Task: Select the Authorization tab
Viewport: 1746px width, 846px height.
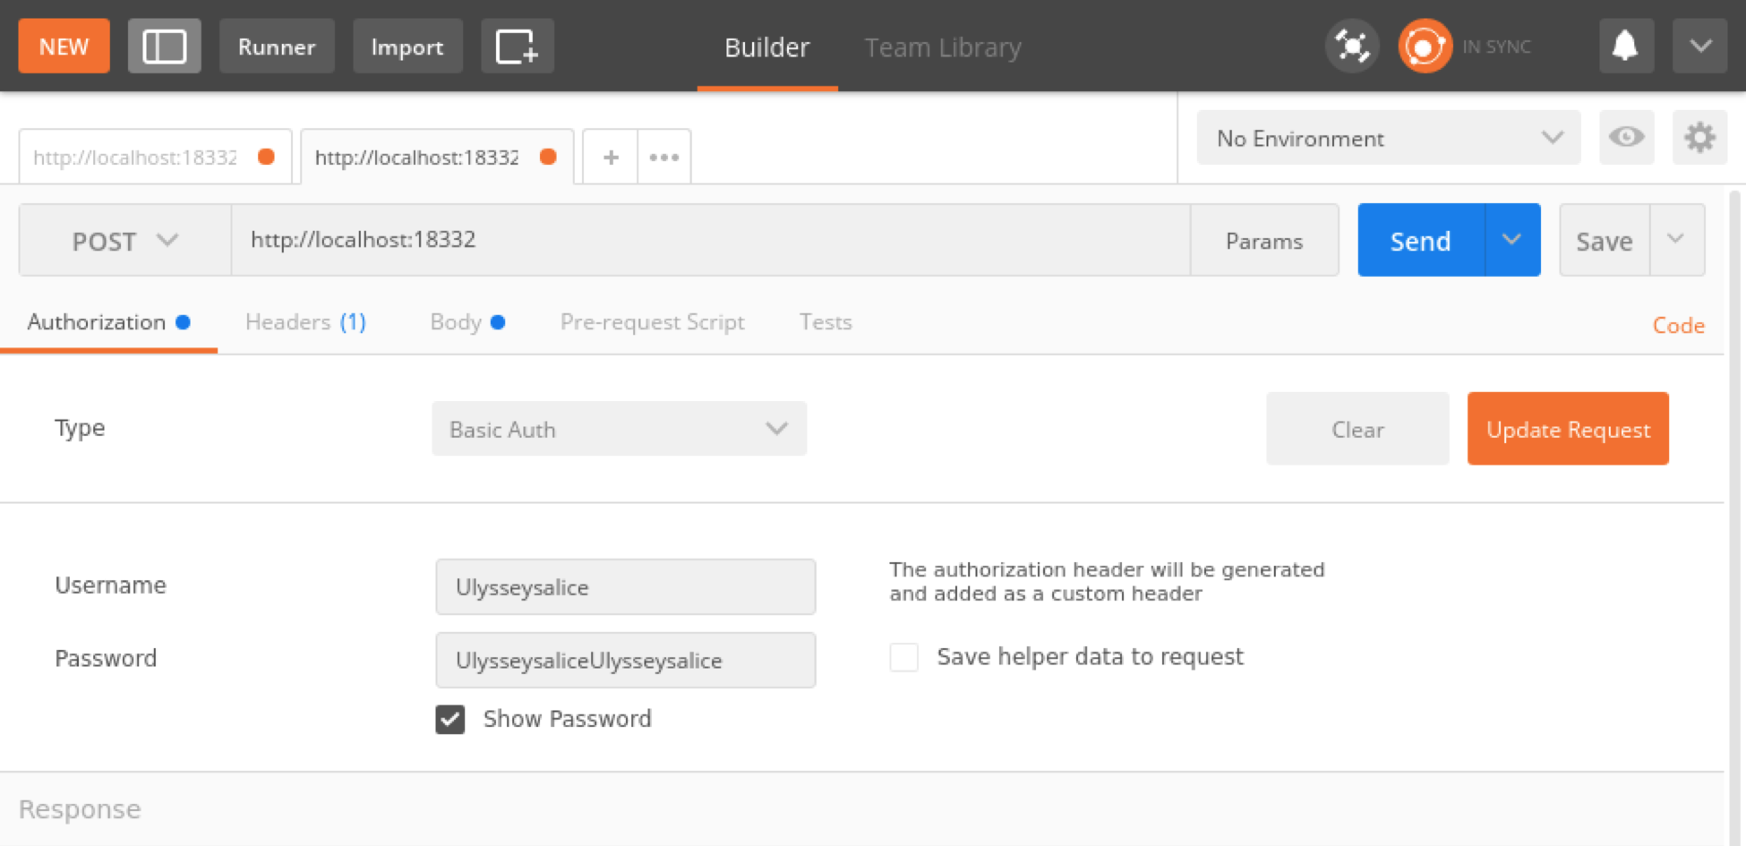Action: pyautogui.click(x=108, y=322)
